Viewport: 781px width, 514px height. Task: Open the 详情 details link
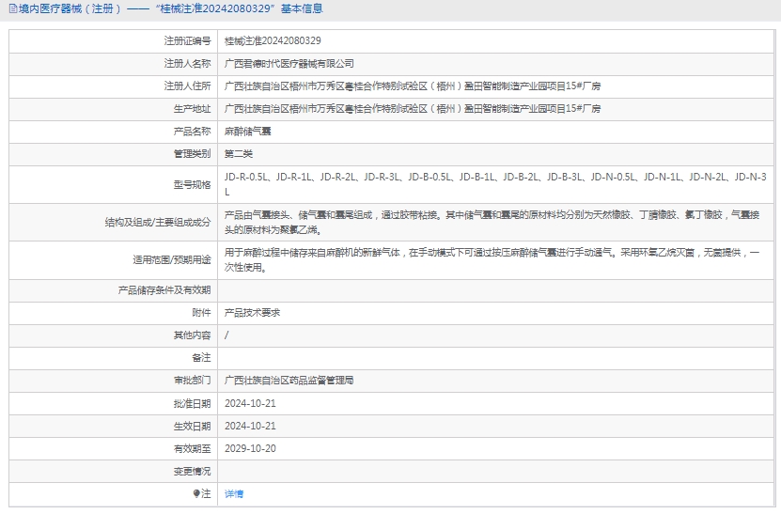[x=234, y=493]
